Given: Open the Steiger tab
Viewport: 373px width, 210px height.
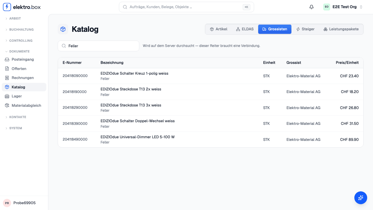Looking at the screenshot, I should point(305,29).
